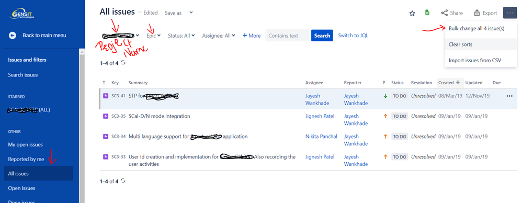This screenshot has height=203, width=522.
Task: Open the Open issues filter
Action: coord(21,188)
